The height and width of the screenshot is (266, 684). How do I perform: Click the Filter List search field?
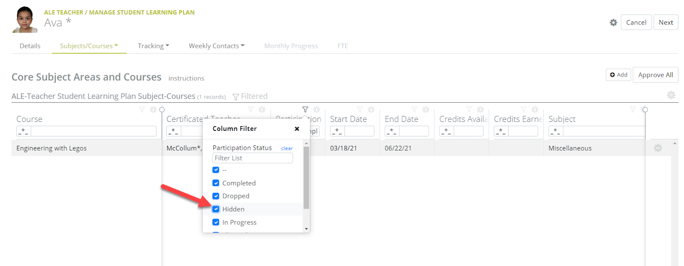[252, 158]
